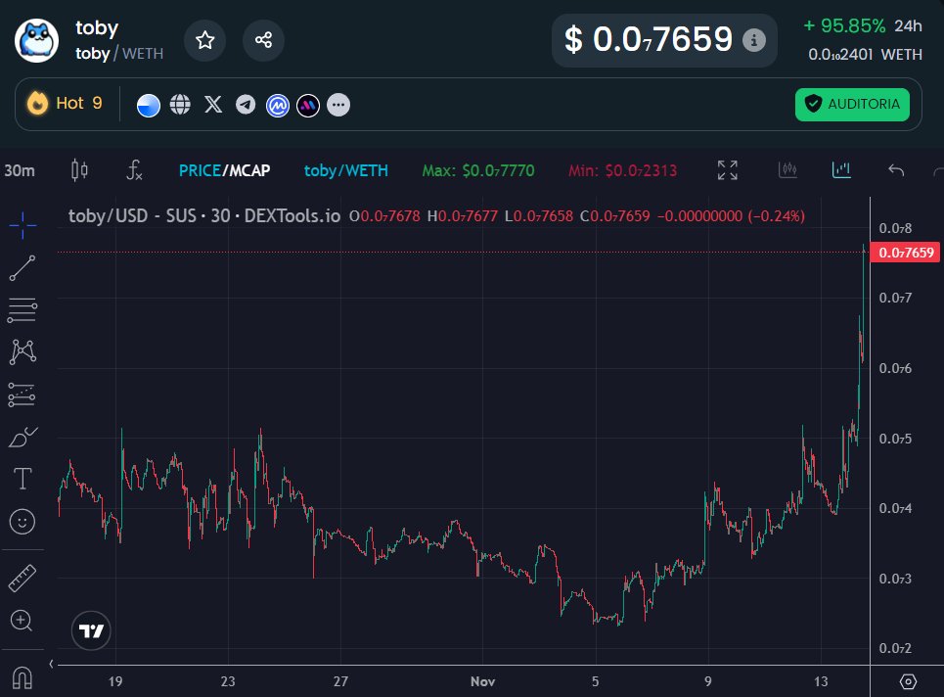Image resolution: width=944 pixels, height=697 pixels.
Task: Open the blue explorer circle icon
Action: point(148,106)
